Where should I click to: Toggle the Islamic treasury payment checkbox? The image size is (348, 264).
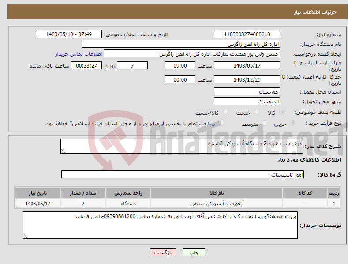[x=221, y=123]
